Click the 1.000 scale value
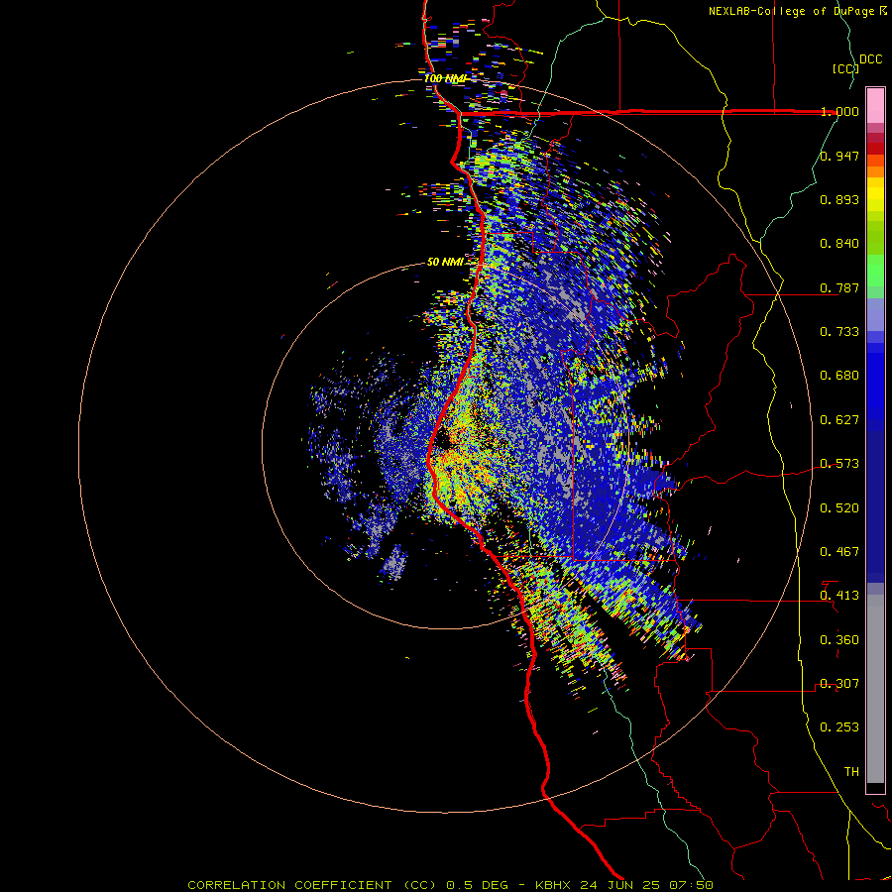The width and height of the screenshot is (892, 892). [x=839, y=111]
